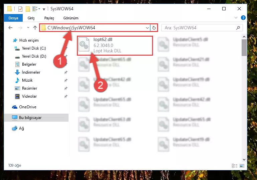Click the file list scroll up arrow

[244, 37]
